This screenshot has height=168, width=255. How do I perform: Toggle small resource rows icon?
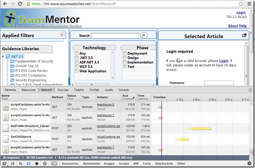[29, 164]
